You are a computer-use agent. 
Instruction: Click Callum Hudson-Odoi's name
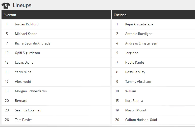coord(141,120)
